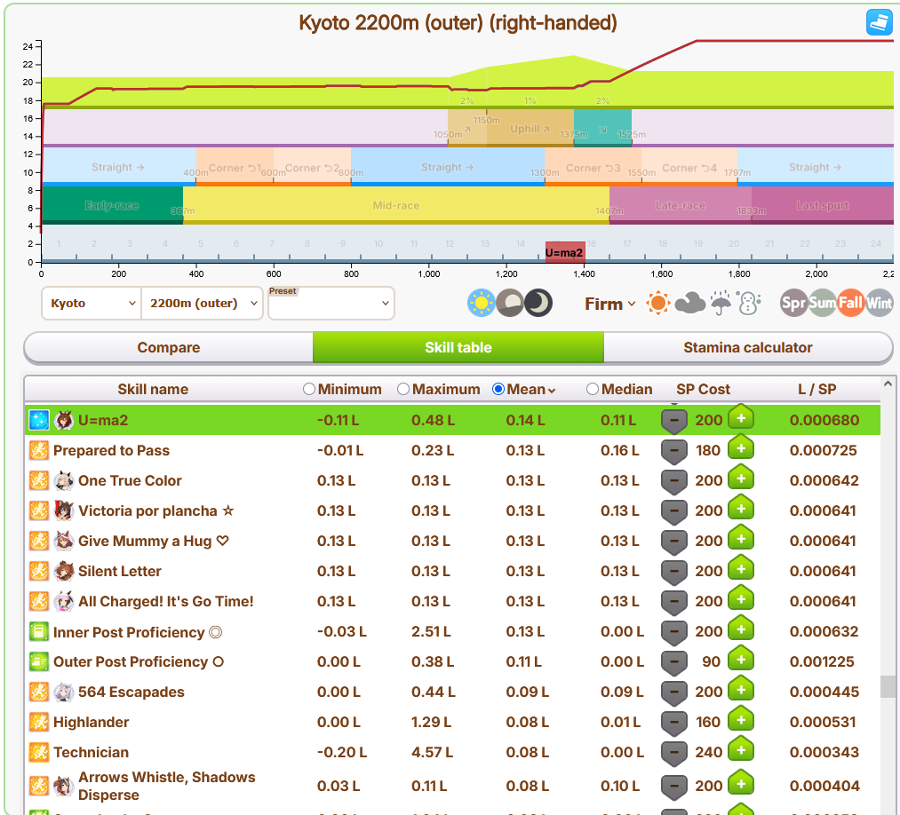Choose the snowman snowy weather icon

(x=750, y=303)
